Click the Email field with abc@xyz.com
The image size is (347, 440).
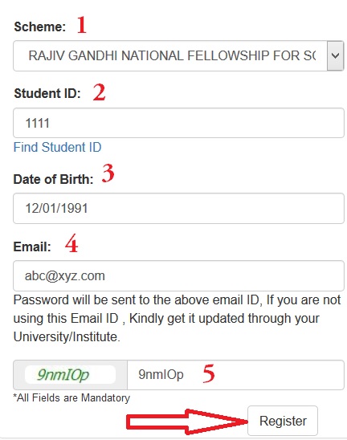pyautogui.click(x=178, y=275)
